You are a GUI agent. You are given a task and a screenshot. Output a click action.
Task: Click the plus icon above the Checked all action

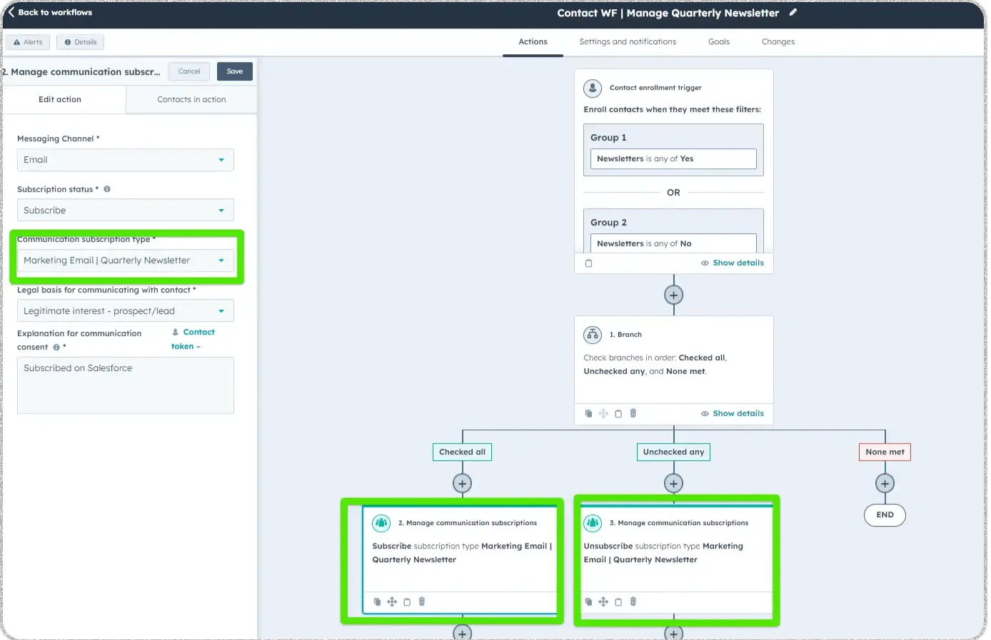point(462,483)
